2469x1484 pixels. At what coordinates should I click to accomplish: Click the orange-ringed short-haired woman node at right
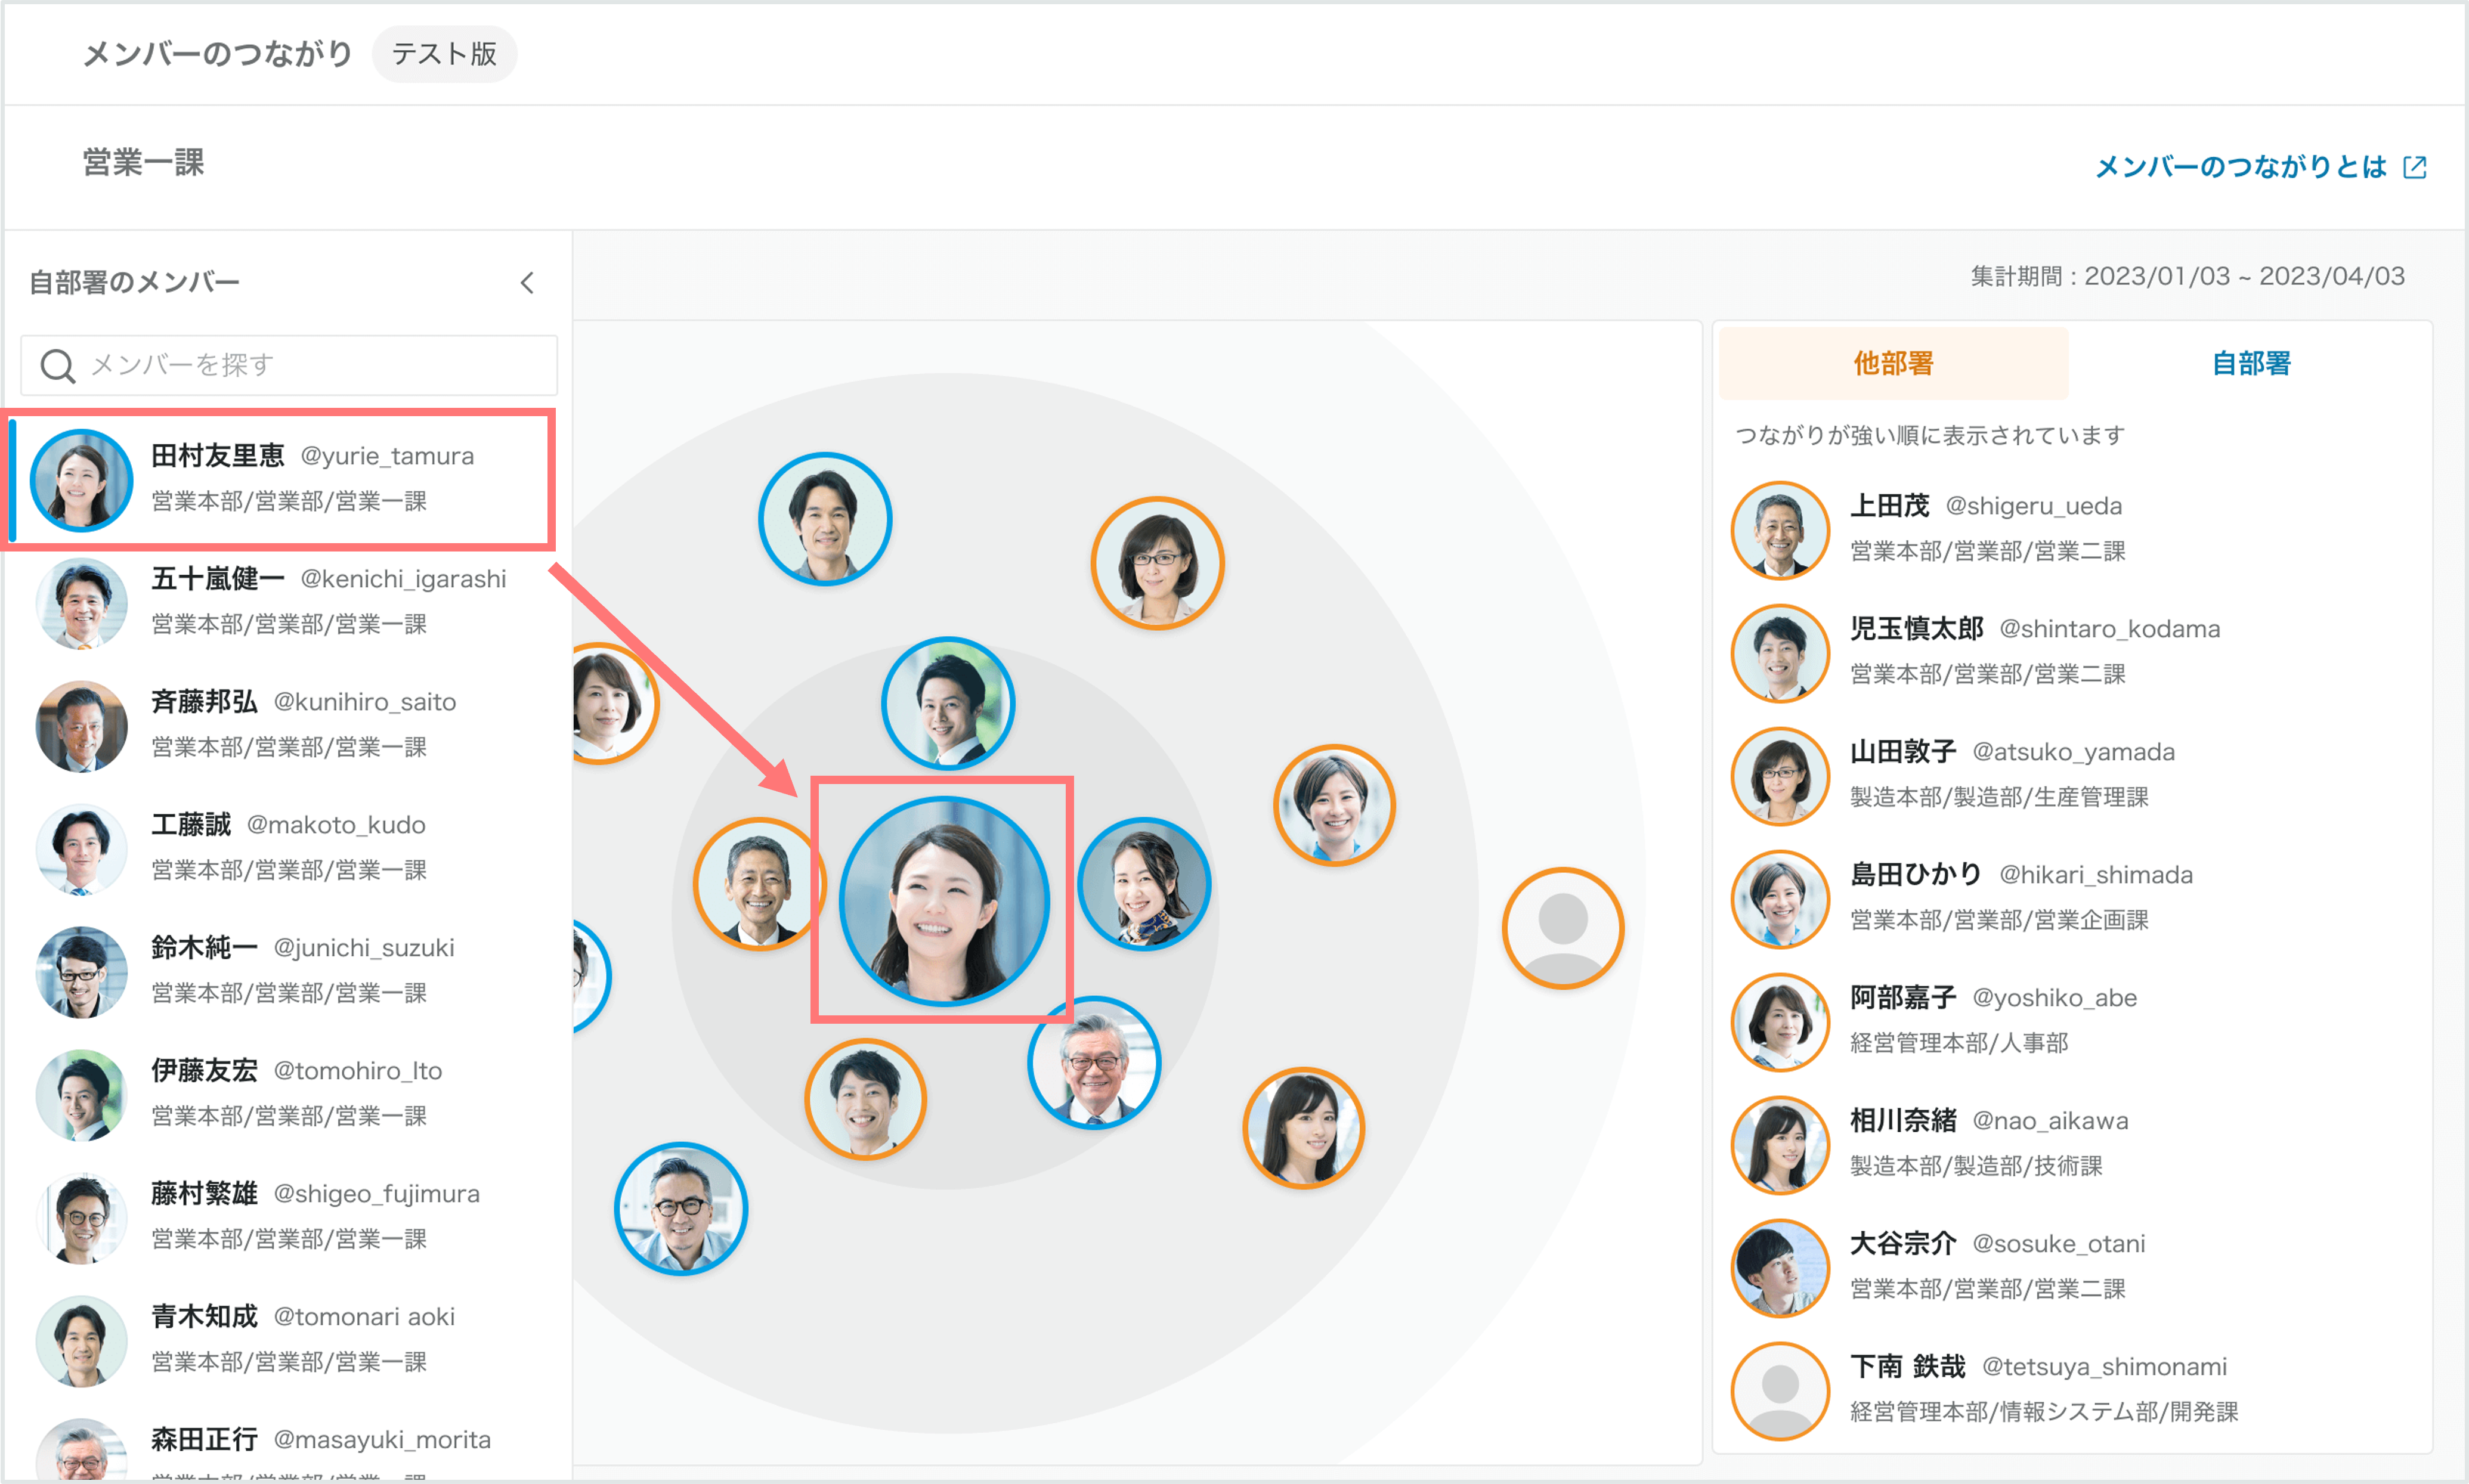tap(1334, 805)
